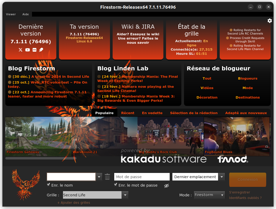
Task: Open the Firestorm YouTube channel icon
Action: tap(27, 50)
